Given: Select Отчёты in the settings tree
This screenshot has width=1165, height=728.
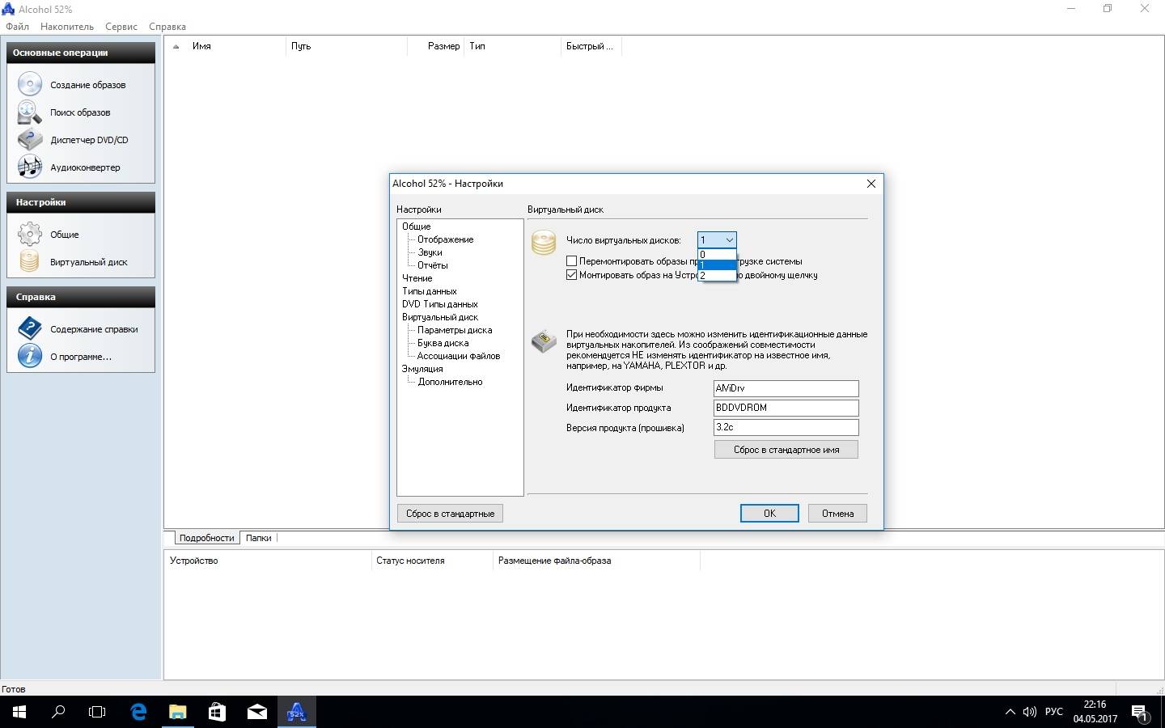Looking at the screenshot, I should [432, 265].
